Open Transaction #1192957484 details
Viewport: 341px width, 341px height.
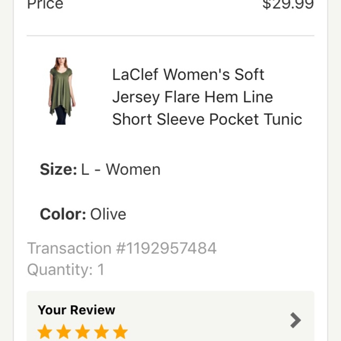point(122,248)
